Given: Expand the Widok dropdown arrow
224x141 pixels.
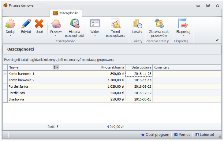Looking at the screenshot, I should tap(95, 36).
